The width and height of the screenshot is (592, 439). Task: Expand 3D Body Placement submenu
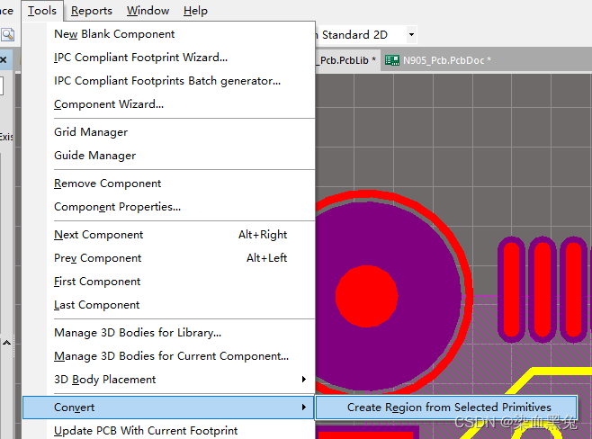pos(168,380)
